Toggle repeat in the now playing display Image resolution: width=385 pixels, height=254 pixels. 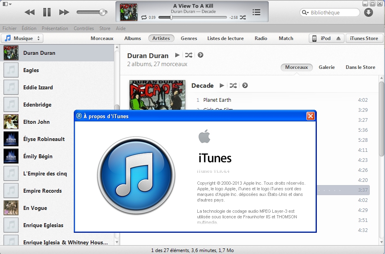(x=144, y=17)
